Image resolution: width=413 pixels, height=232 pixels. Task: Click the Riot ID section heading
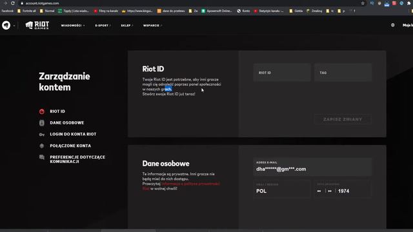point(153,69)
